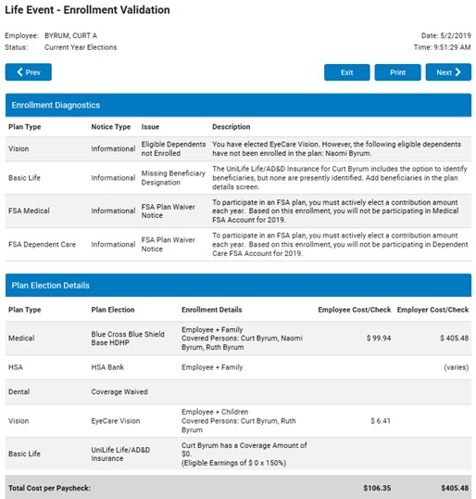Select the Enrollment Diagnostics section header
476x499 pixels.
pos(238,105)
